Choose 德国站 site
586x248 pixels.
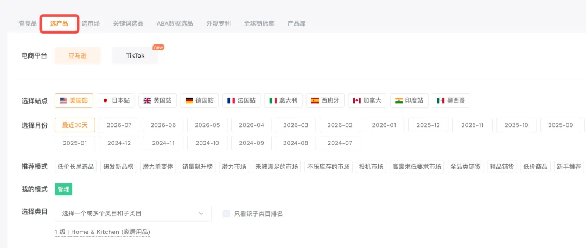point(200,100)
